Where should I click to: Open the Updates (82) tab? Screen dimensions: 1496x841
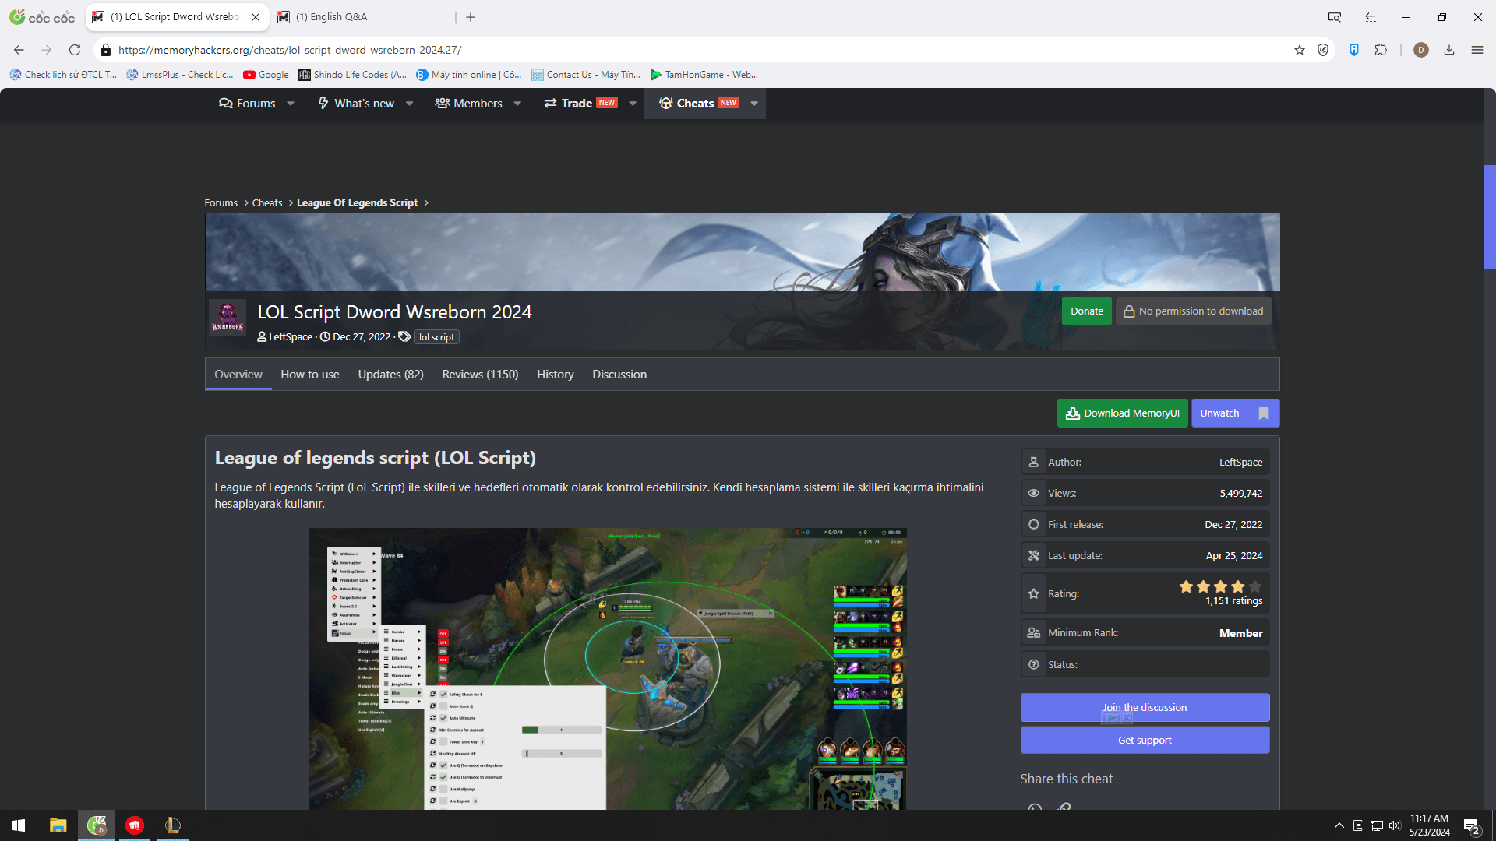pos(391,375)
